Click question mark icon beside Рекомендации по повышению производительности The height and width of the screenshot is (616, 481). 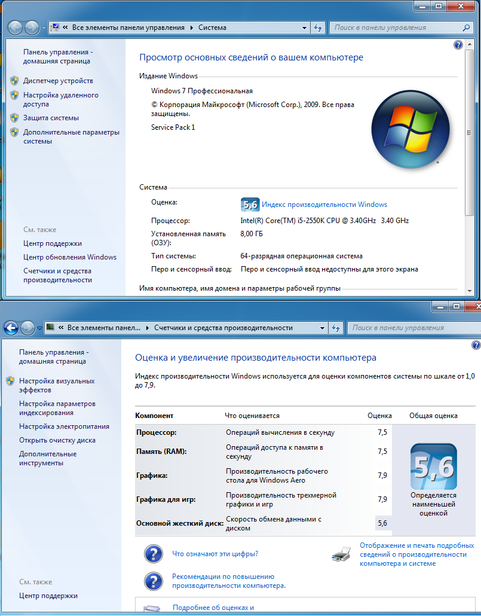pyautogui.click(x=154, y=581)
